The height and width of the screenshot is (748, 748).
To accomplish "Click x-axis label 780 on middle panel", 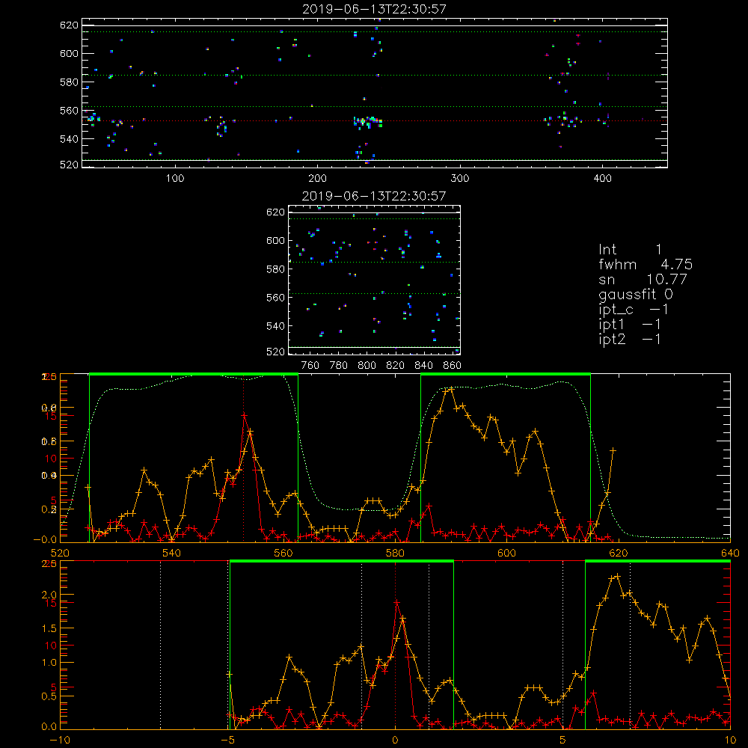I will coord(339,366).
